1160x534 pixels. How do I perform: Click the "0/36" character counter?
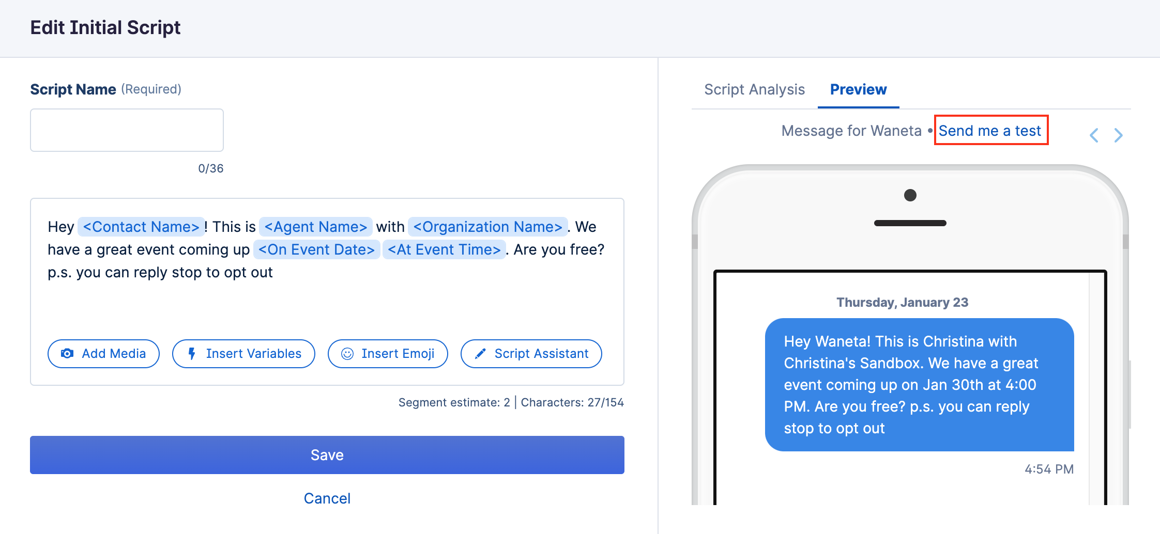pyautogui.click(x=211, y=168)
